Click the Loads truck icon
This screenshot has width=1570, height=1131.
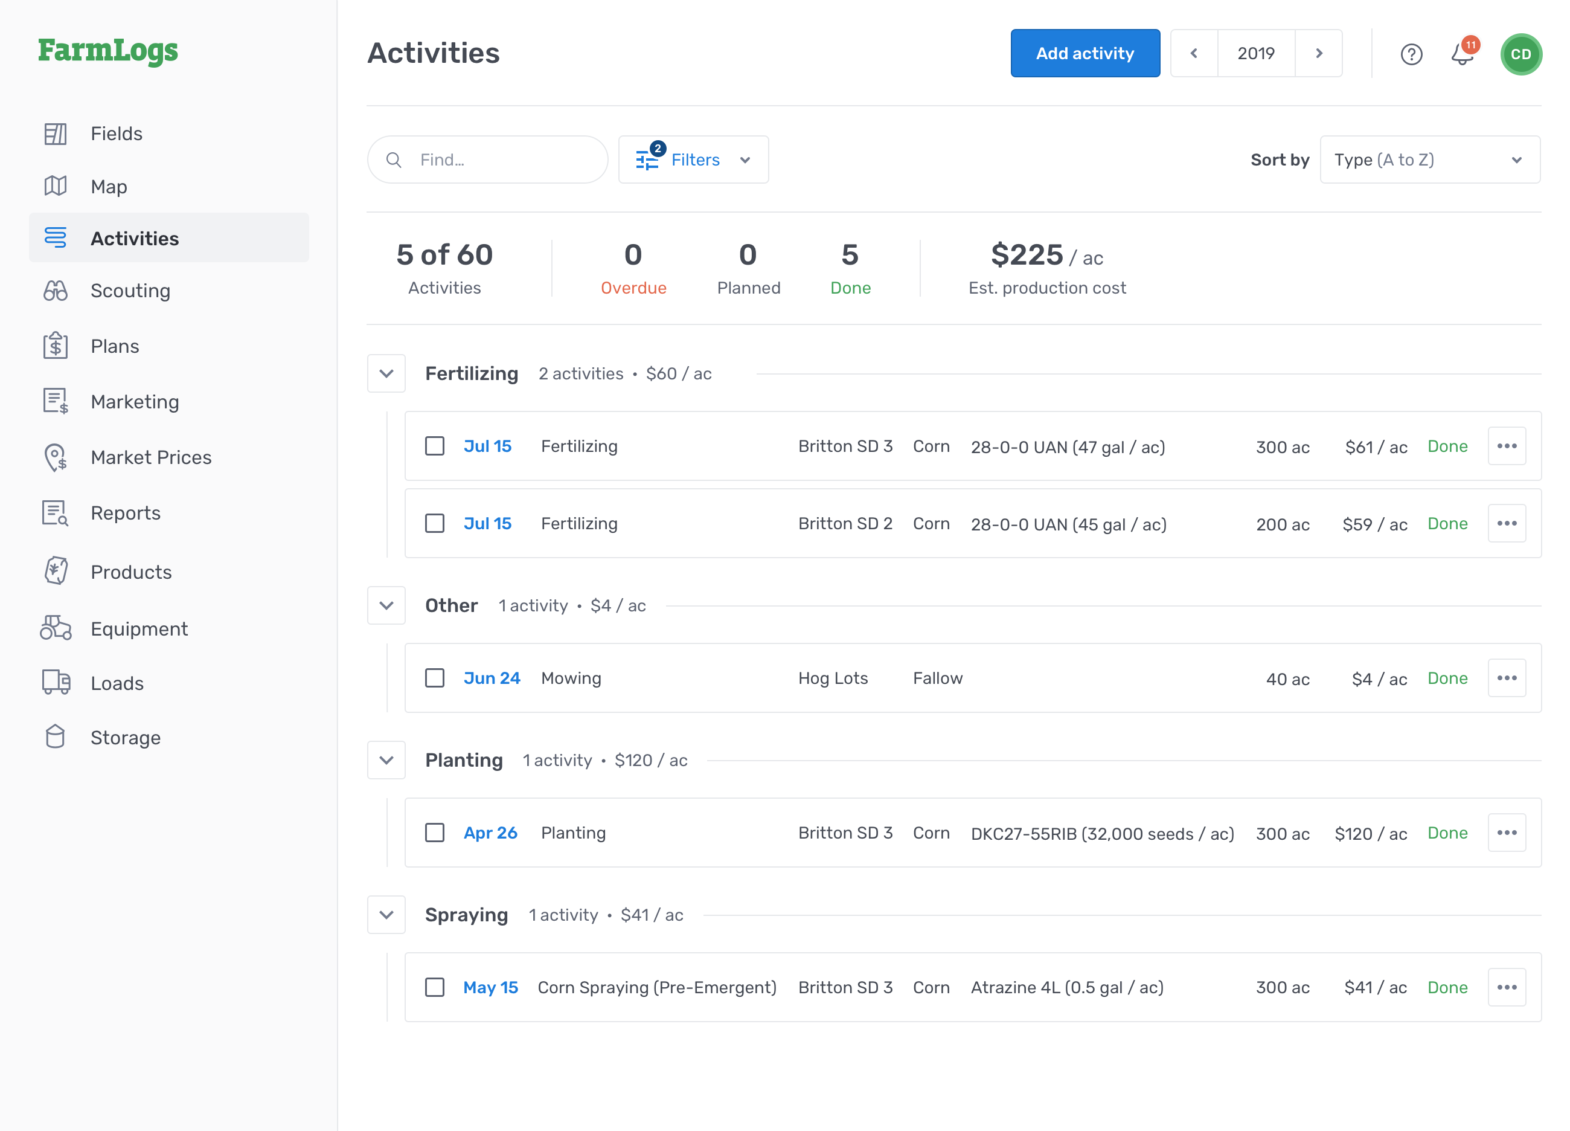click(56, 682)
